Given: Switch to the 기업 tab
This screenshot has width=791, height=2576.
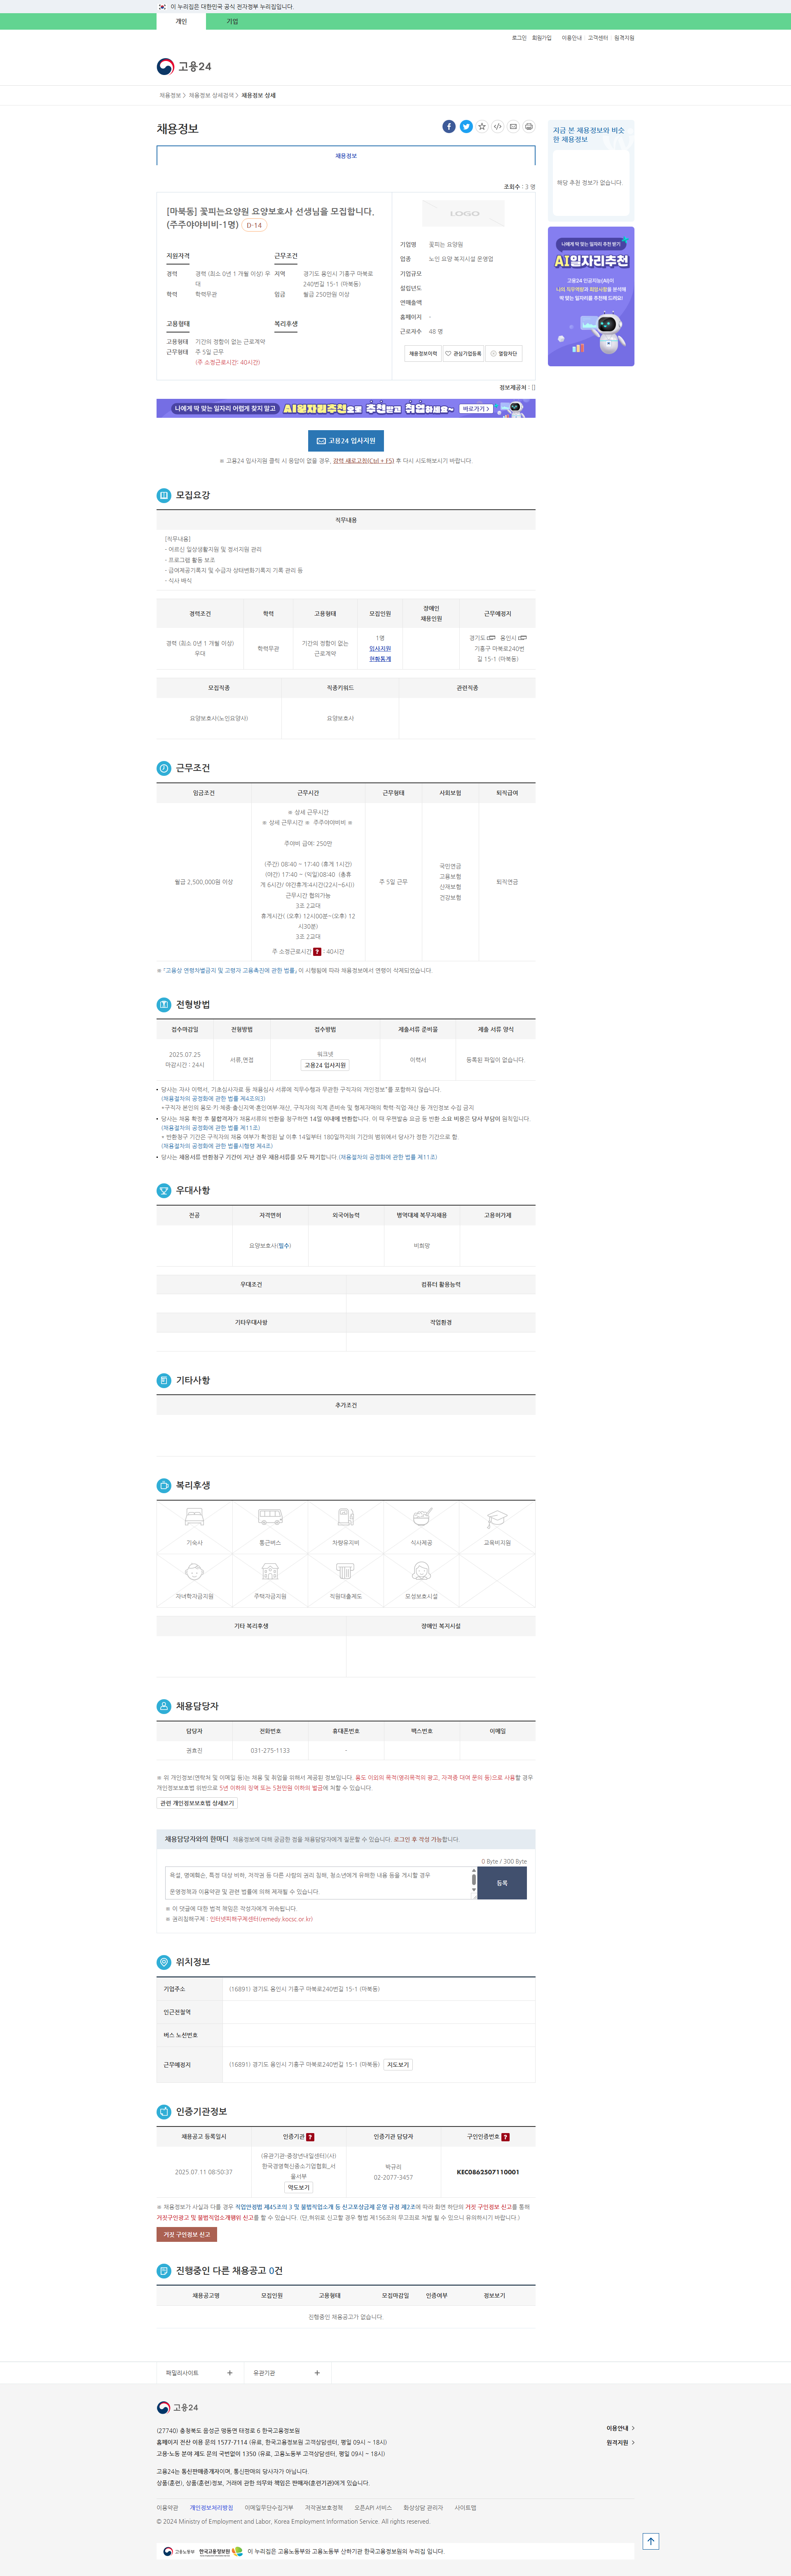Looking at the screenshot, I should point(232,21).
